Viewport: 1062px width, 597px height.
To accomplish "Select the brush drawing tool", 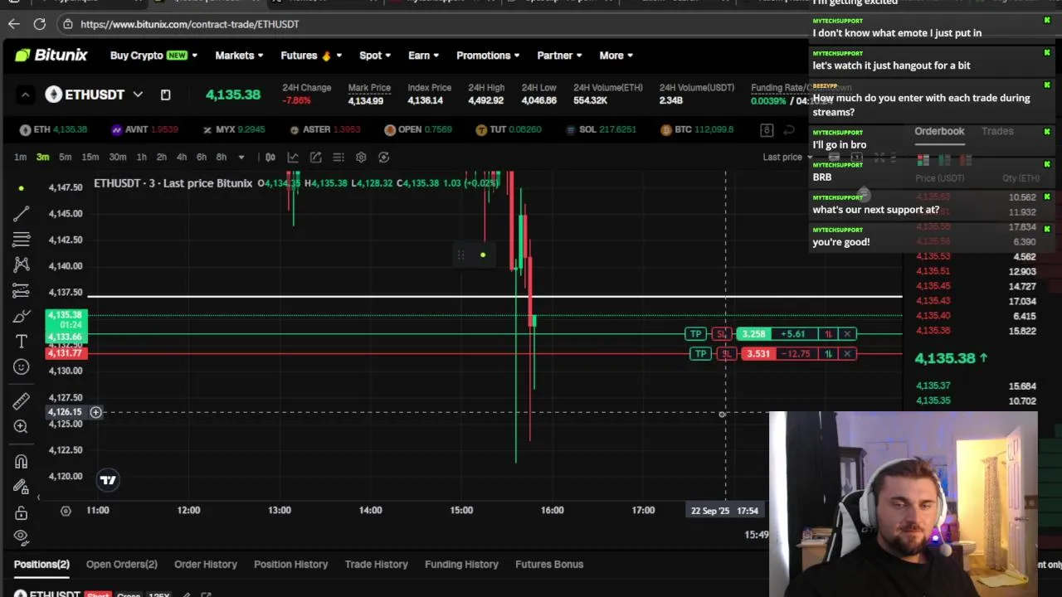I will [22, 316].
